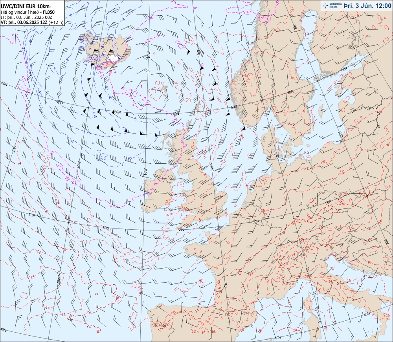Click the 'Veðurstofa Íslands' logo text
This screenshot has width=393, height=342.
[x=335, y=6]
